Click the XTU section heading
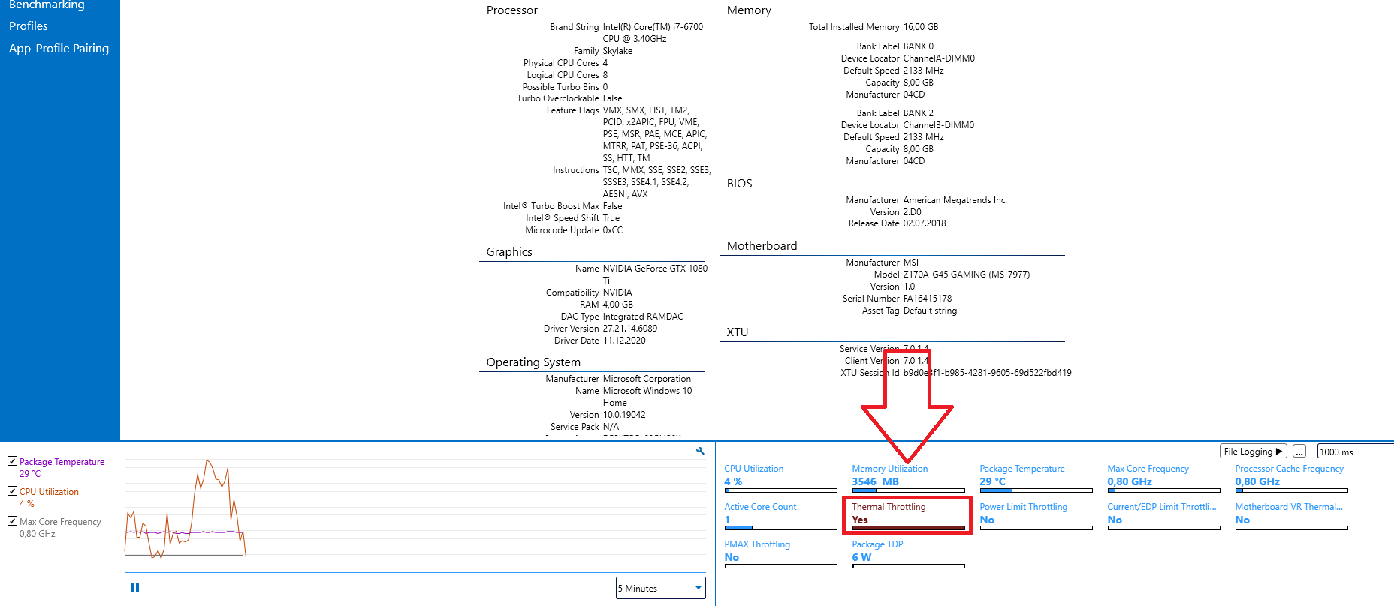The image size is (1394, 606). pyautogui.click(x=738, y=332)
